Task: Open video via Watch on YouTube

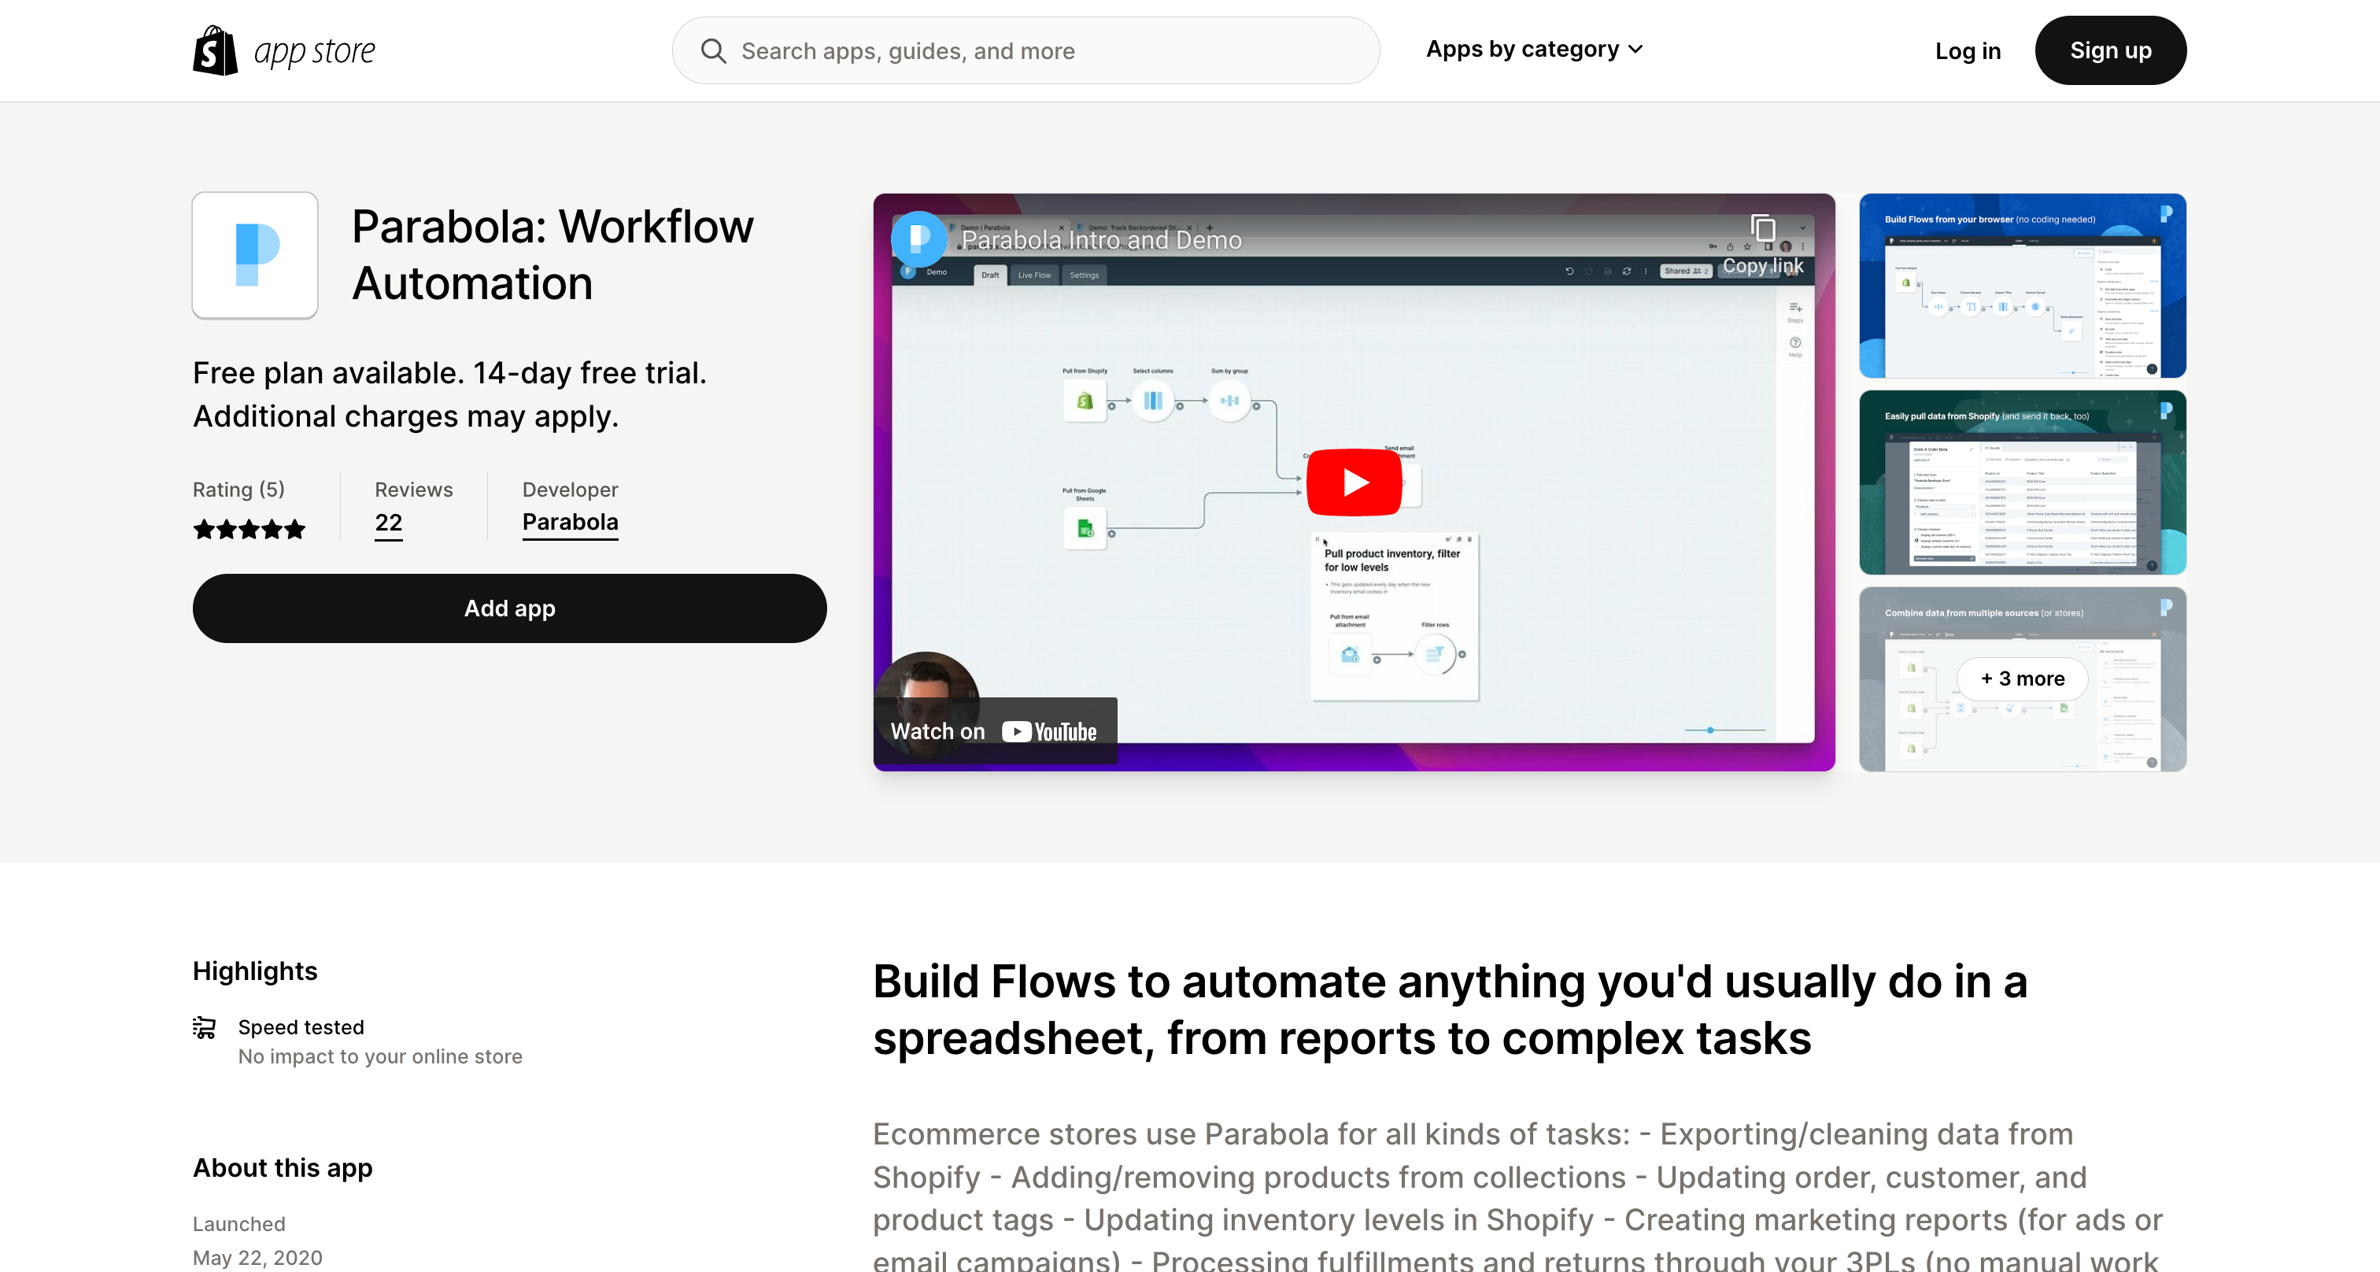Action: 994,730
